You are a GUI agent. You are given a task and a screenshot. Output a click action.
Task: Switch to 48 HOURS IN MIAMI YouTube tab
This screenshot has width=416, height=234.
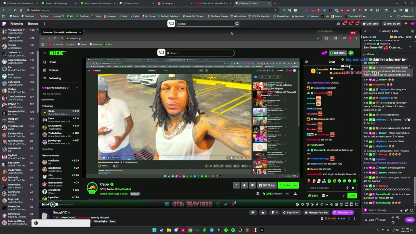(x=213, y=3)
